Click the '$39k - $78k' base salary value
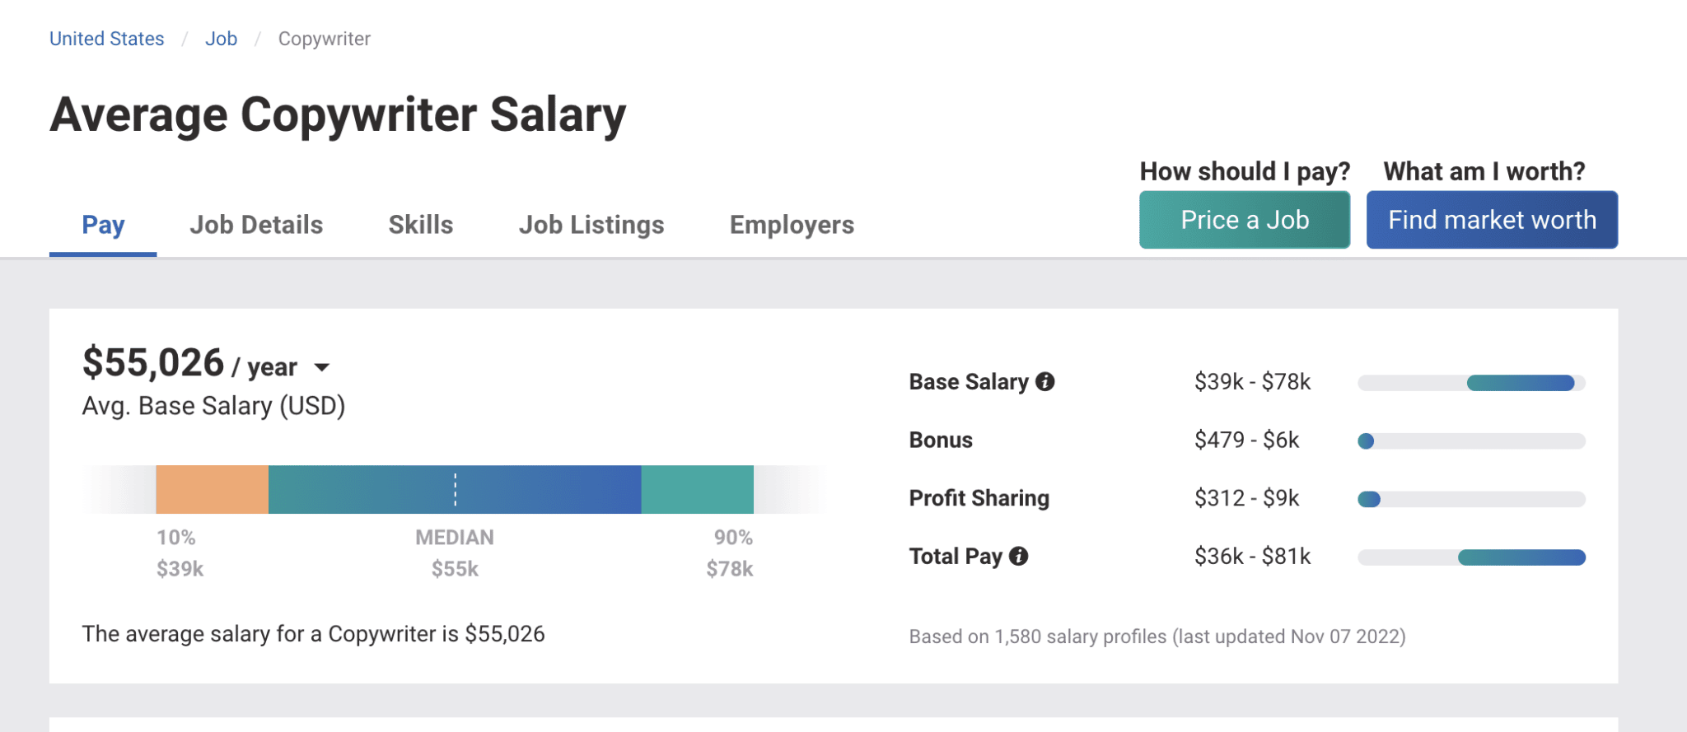 [1252, 382]
